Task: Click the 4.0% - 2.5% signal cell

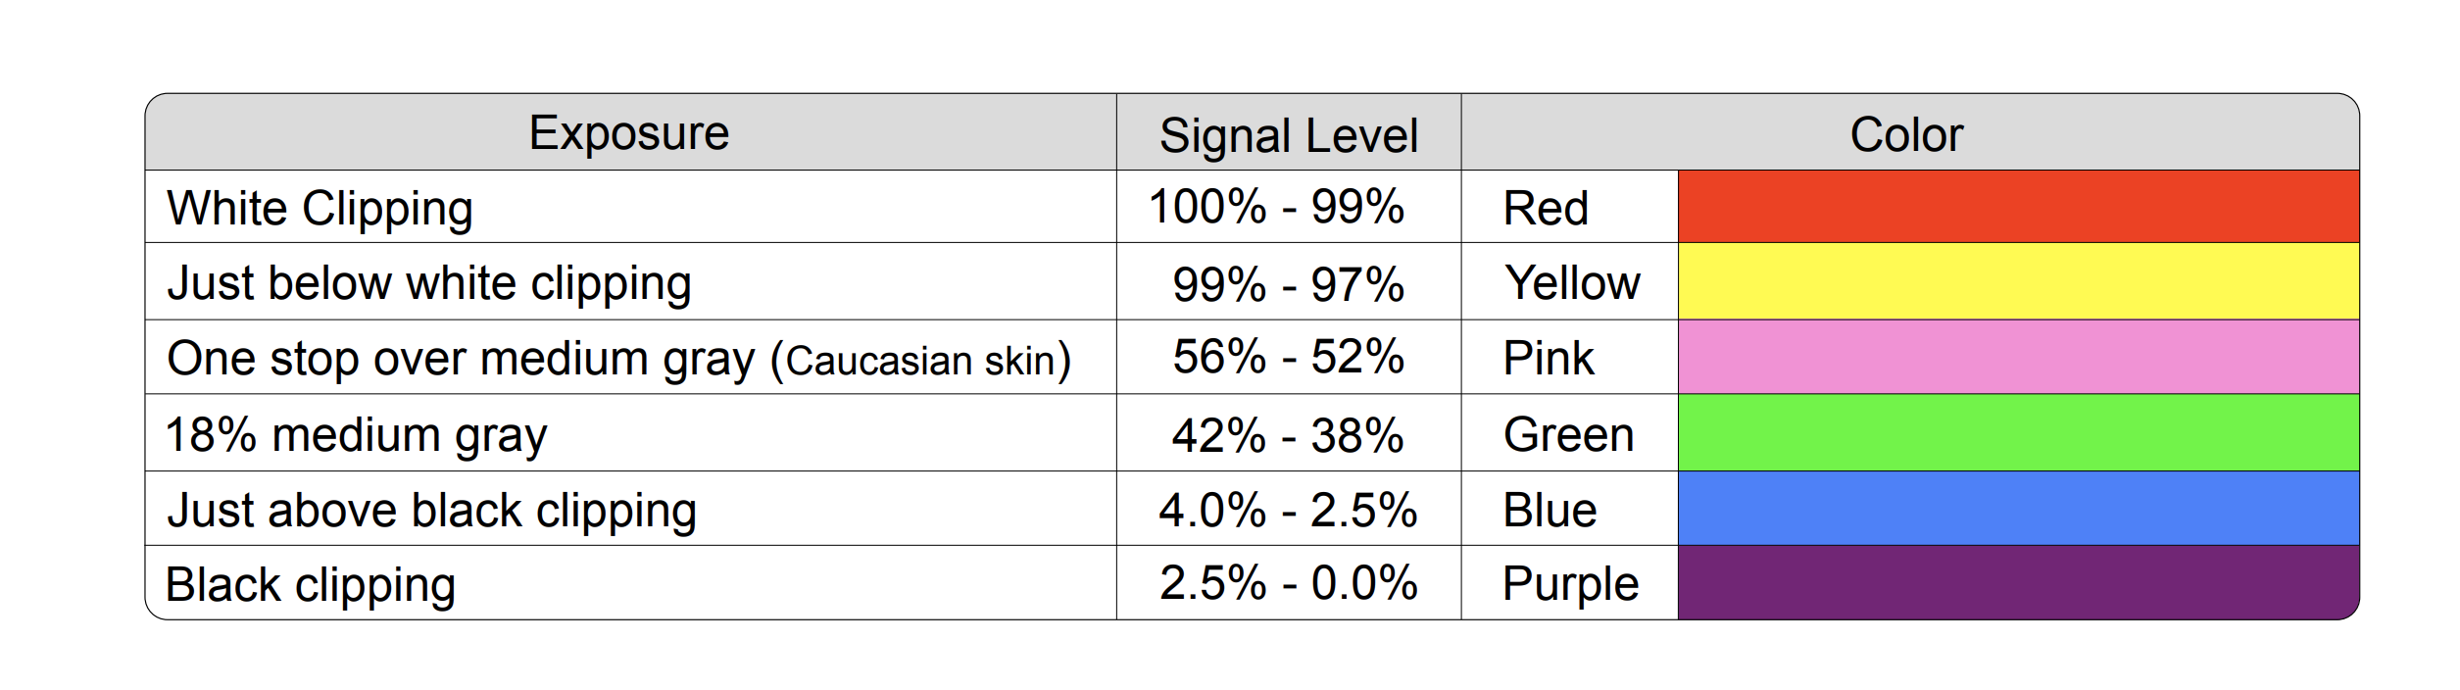Action: [x=1288, y=510]
